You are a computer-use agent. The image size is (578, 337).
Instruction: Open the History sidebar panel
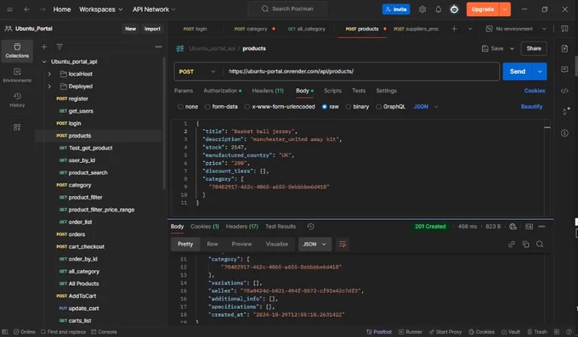(17, 100)
